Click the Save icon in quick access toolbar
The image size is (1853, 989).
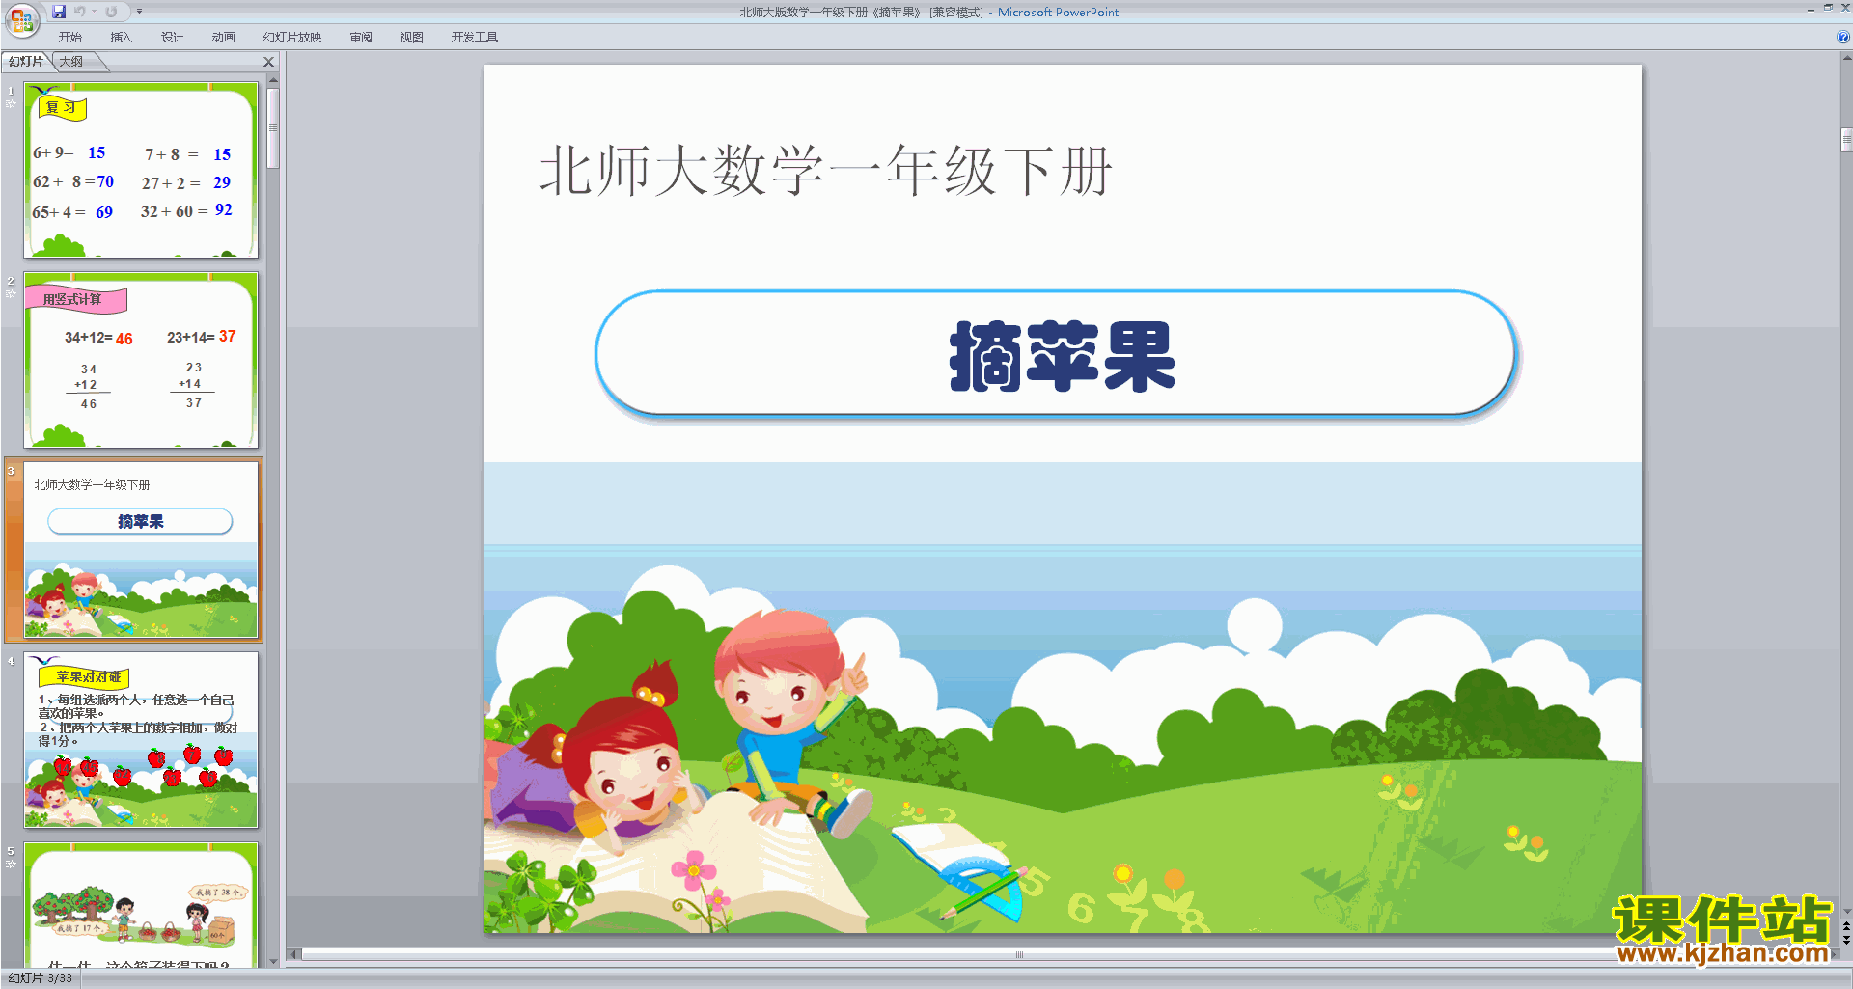click(x=59, y=12)
